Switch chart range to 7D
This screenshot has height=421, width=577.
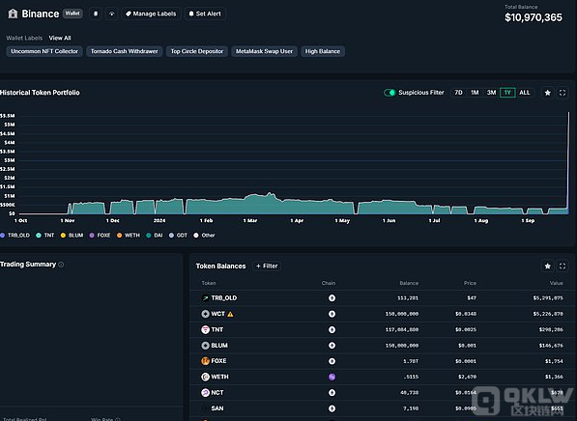point(458,93)
